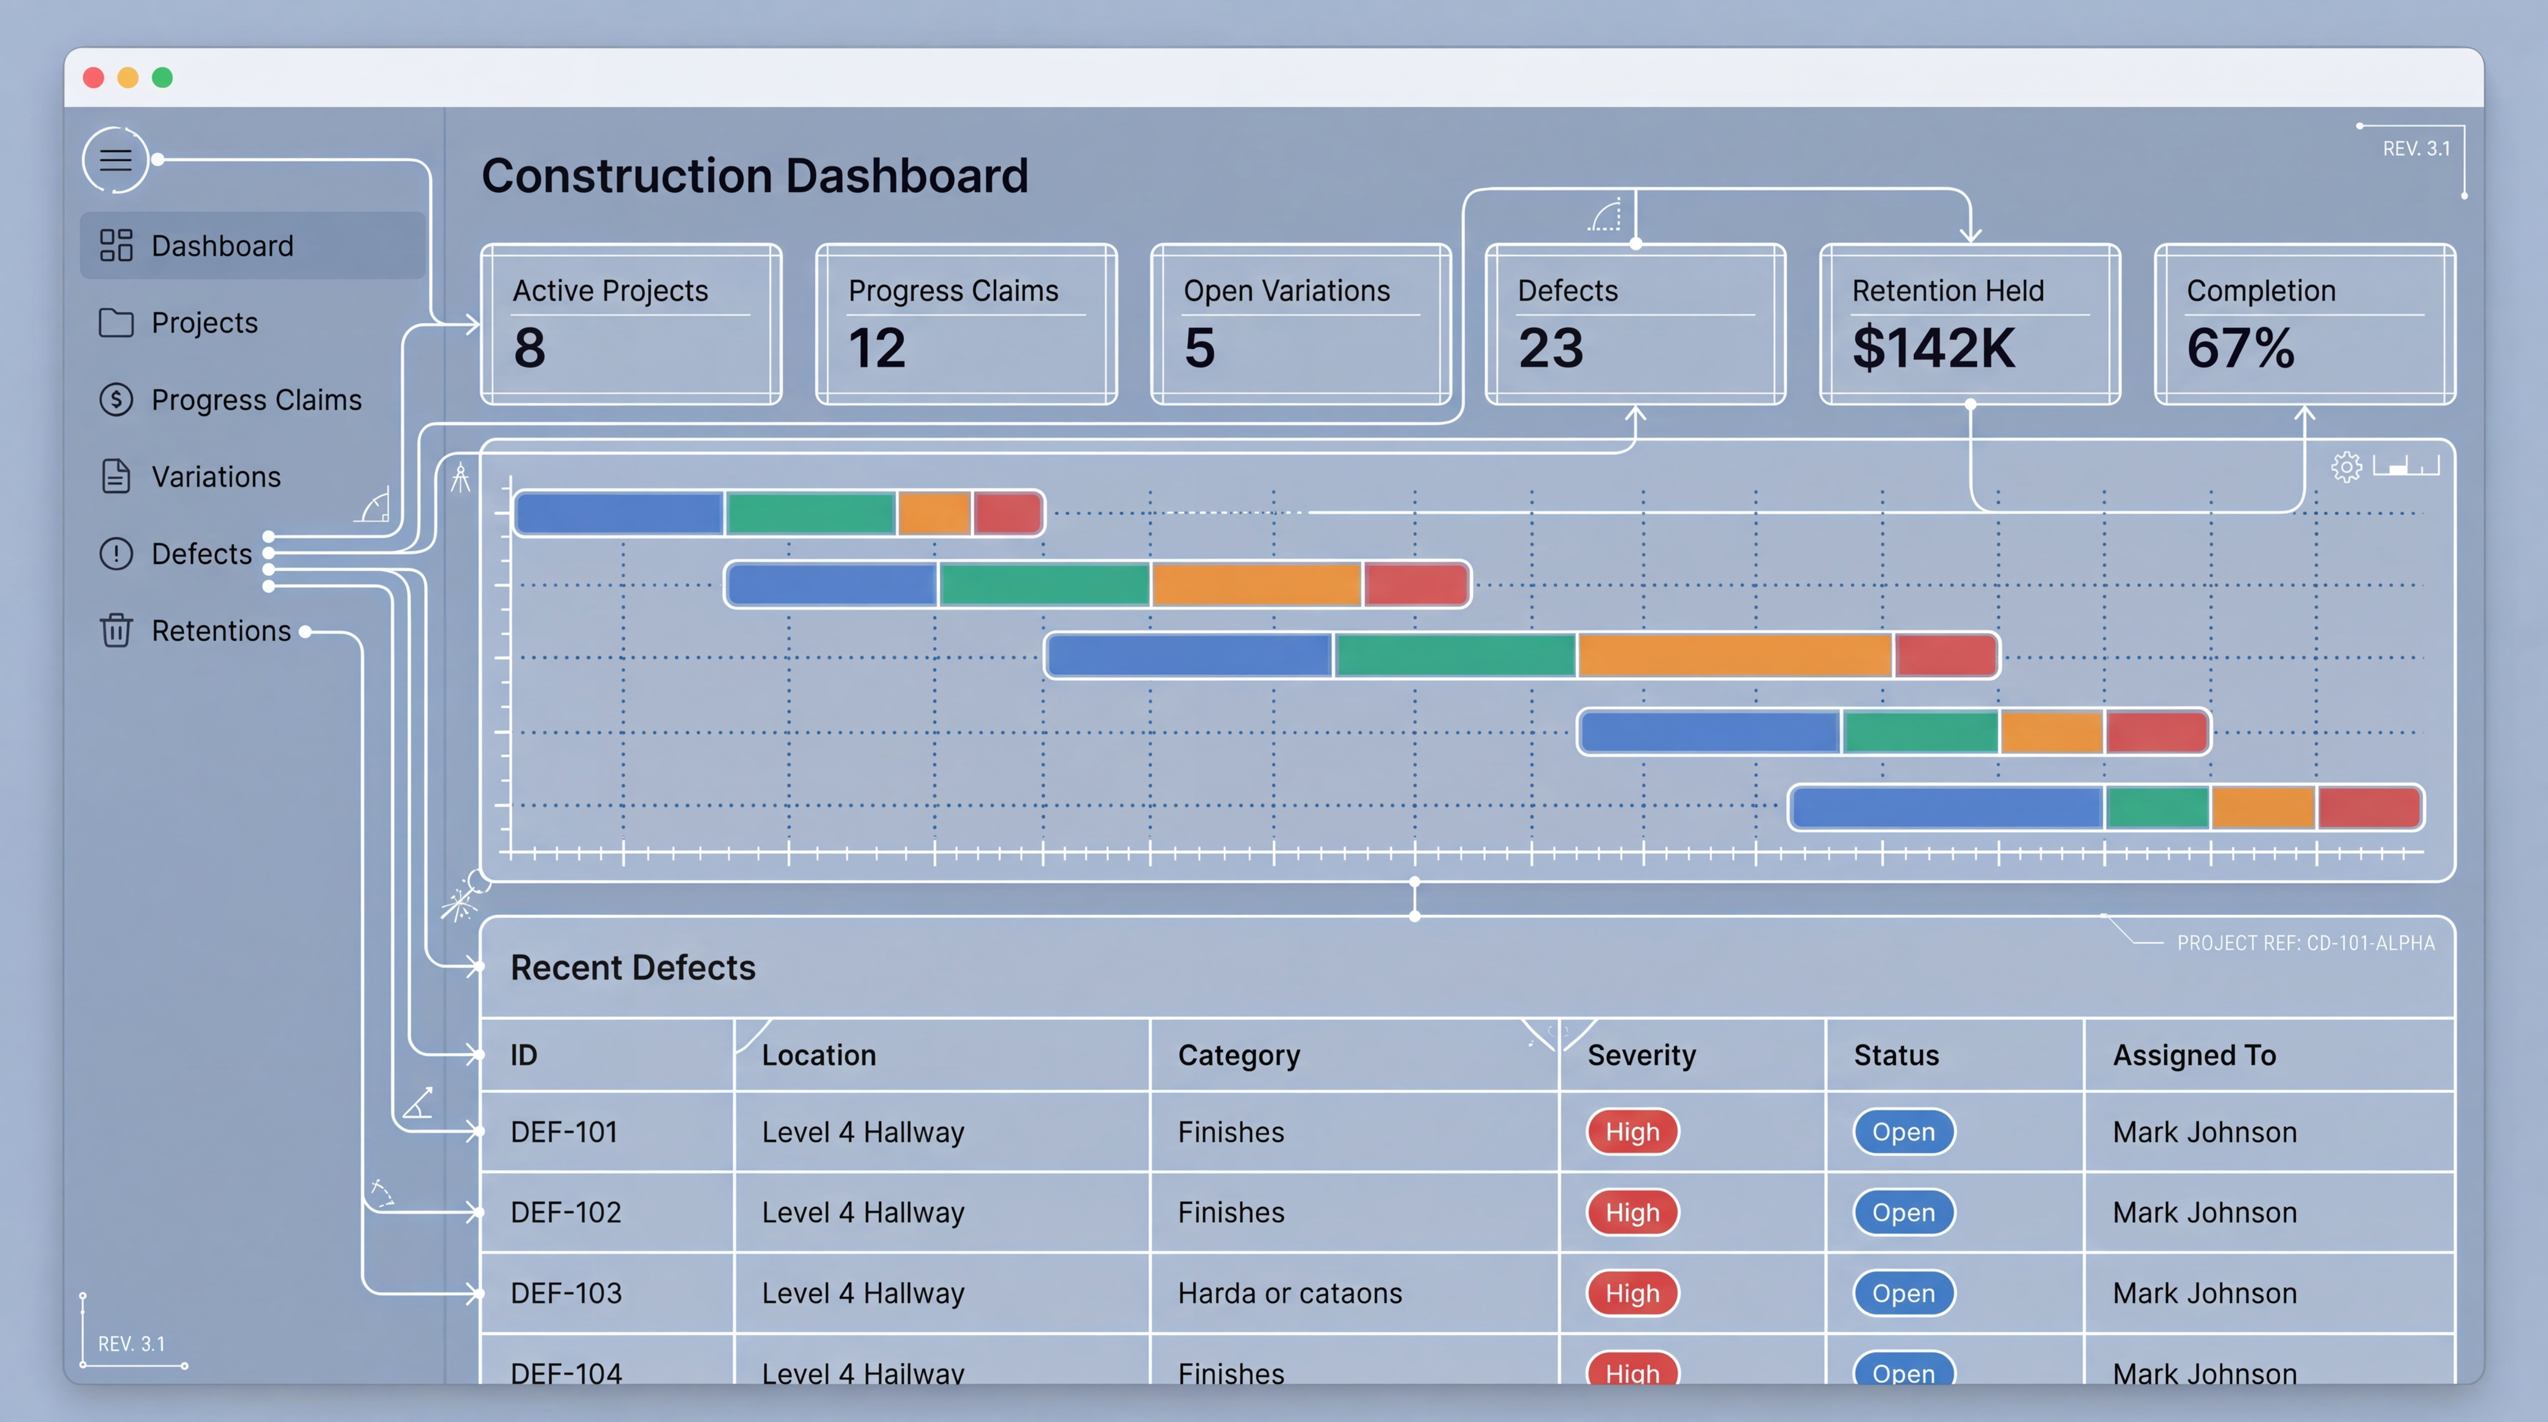Sort table by Severity column header
The image size is (2548, 1422).
(x=1641, y=1055)
